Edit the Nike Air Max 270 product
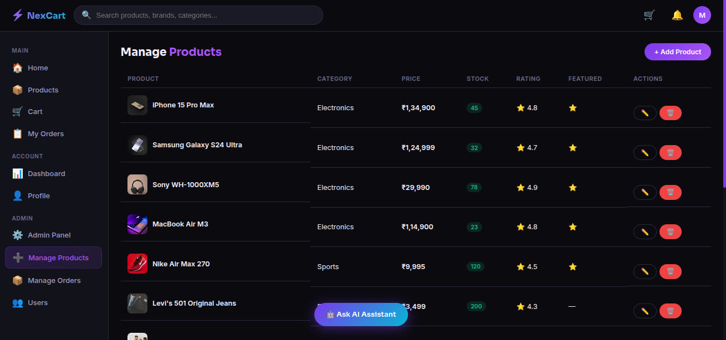The image size is (726, 340). 645,271
